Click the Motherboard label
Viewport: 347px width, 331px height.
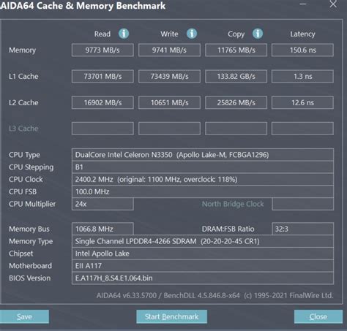tap(30, 266)
